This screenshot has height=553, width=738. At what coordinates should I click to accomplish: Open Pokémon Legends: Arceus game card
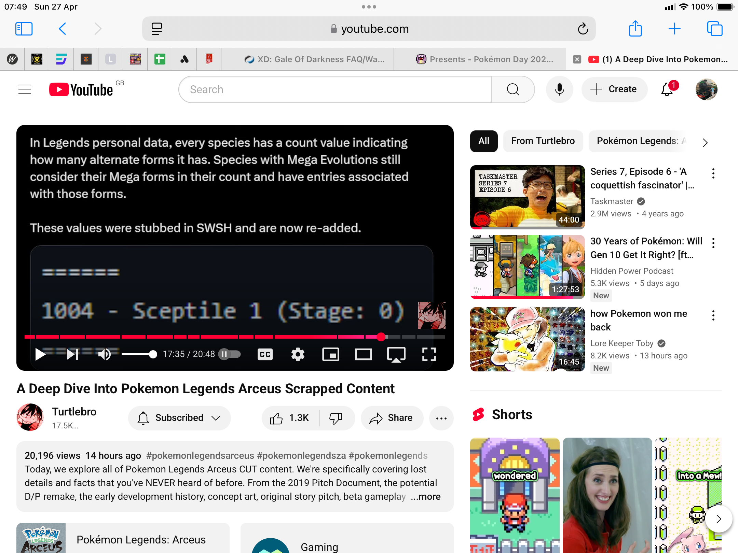[x=123, y=538]
